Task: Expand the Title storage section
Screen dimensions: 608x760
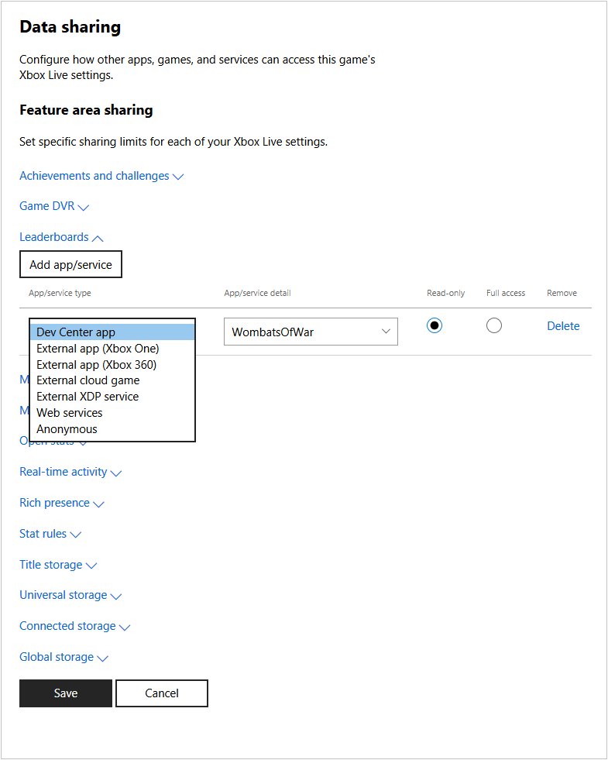Action: point(58,565)
